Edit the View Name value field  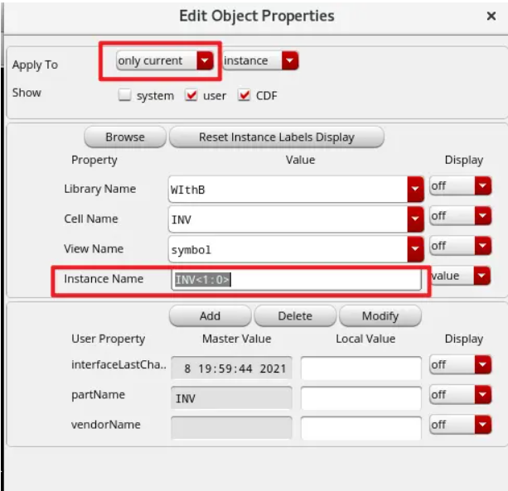click(x=288, y=249)
